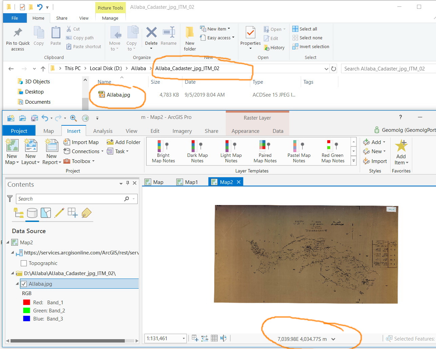Click Select none in Explorer ribbon

point(308,38)
